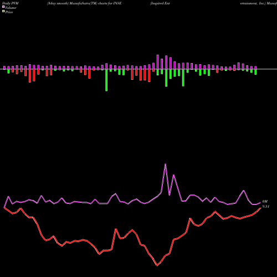Click the longest green bar below the baseline
The width and height of the screenshot is (277, 277).
coord(106,80)
